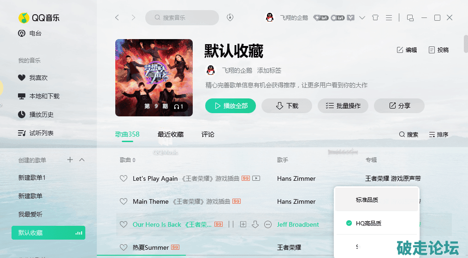Like the song Main Theme
Viewport: 468px width, 258px height.
click(x=124, y=201)
